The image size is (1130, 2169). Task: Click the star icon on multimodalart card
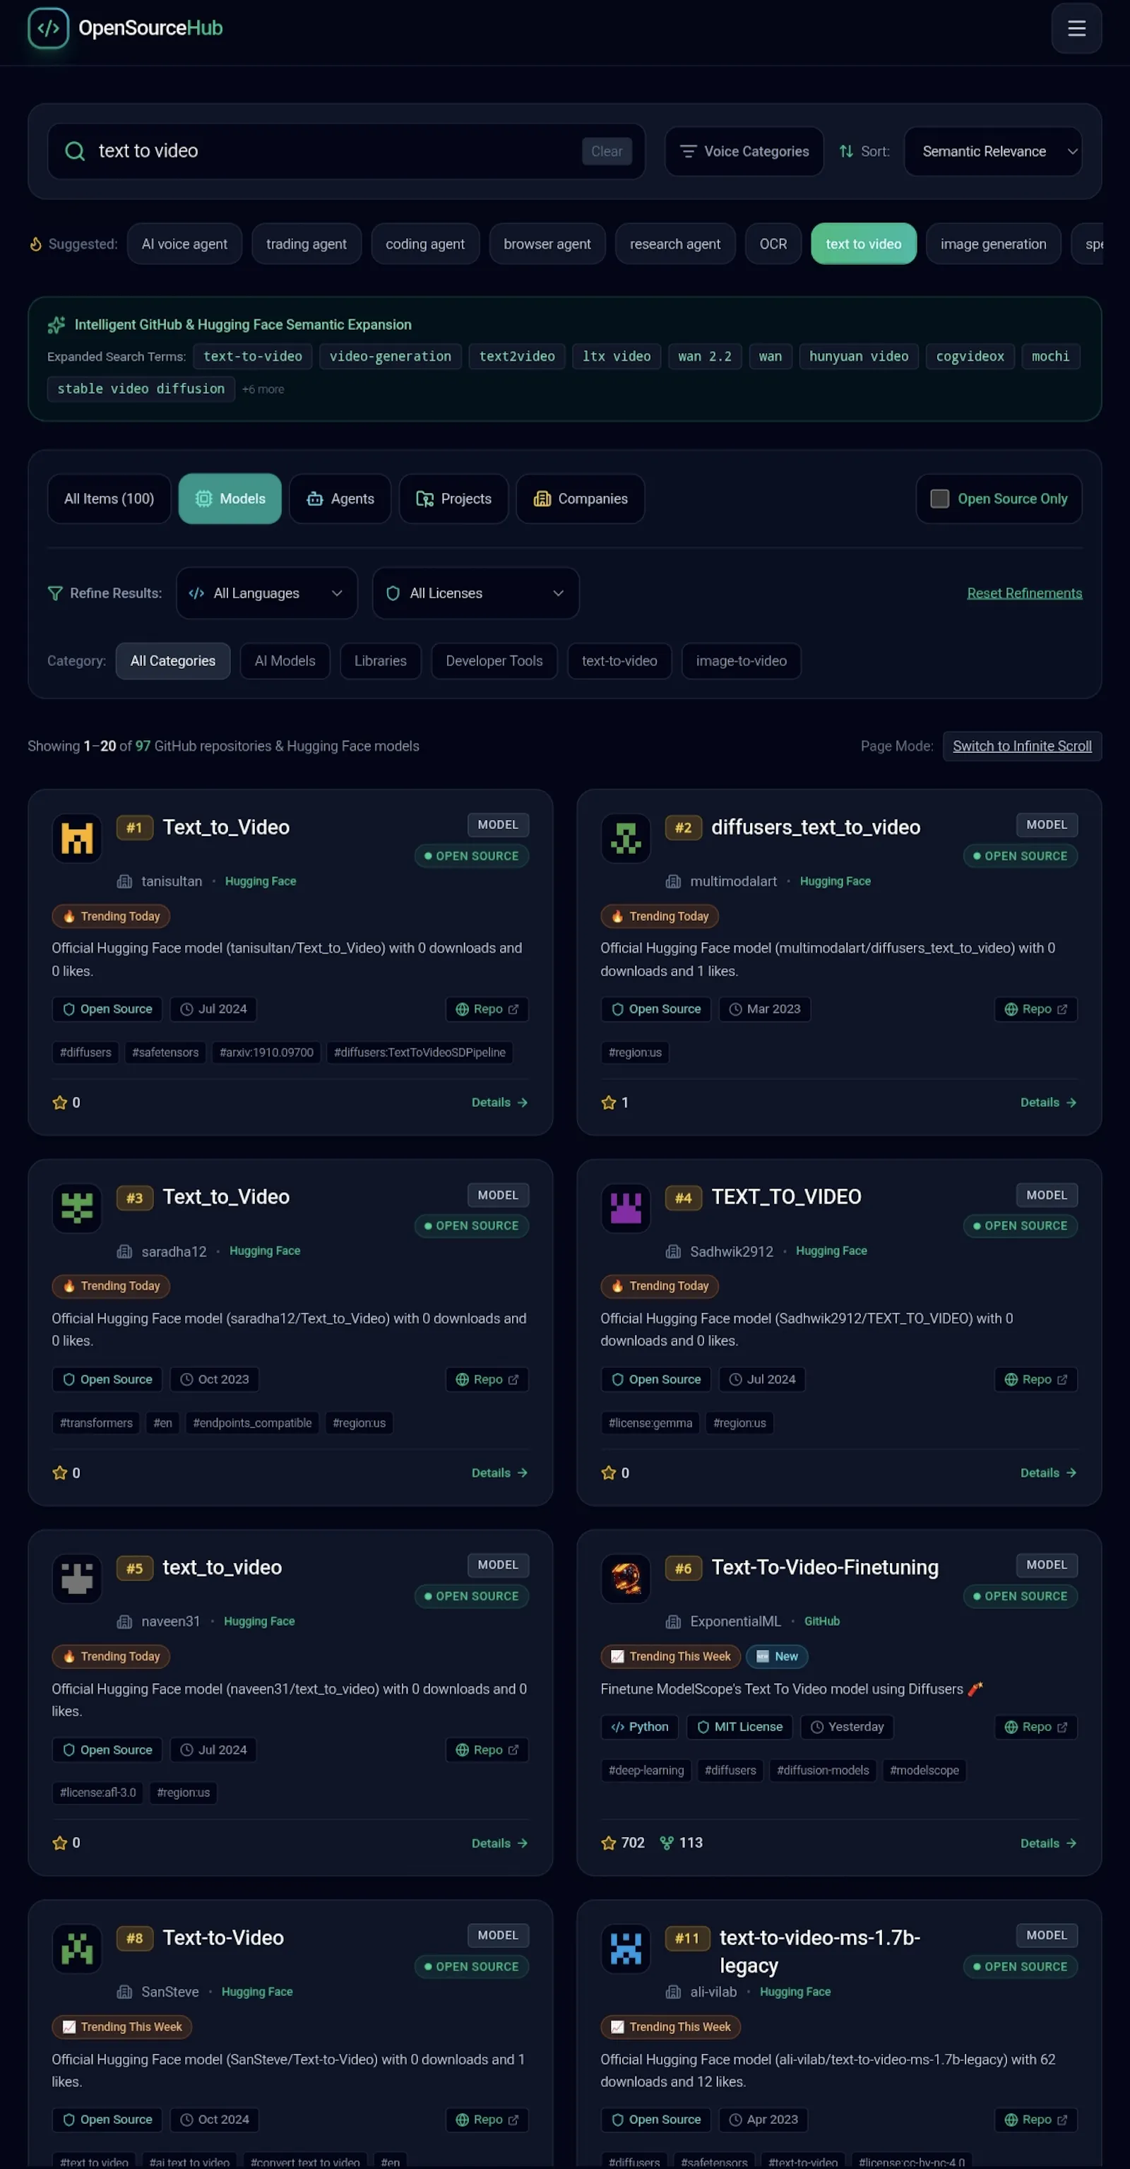point(609,1103)
